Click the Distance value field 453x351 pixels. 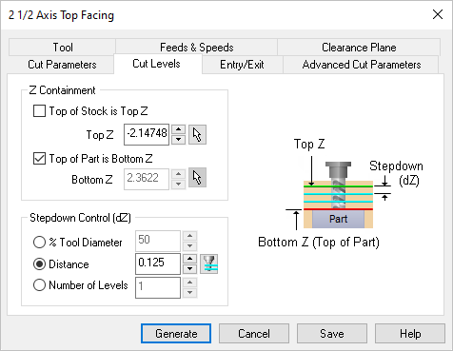point(158,263)
